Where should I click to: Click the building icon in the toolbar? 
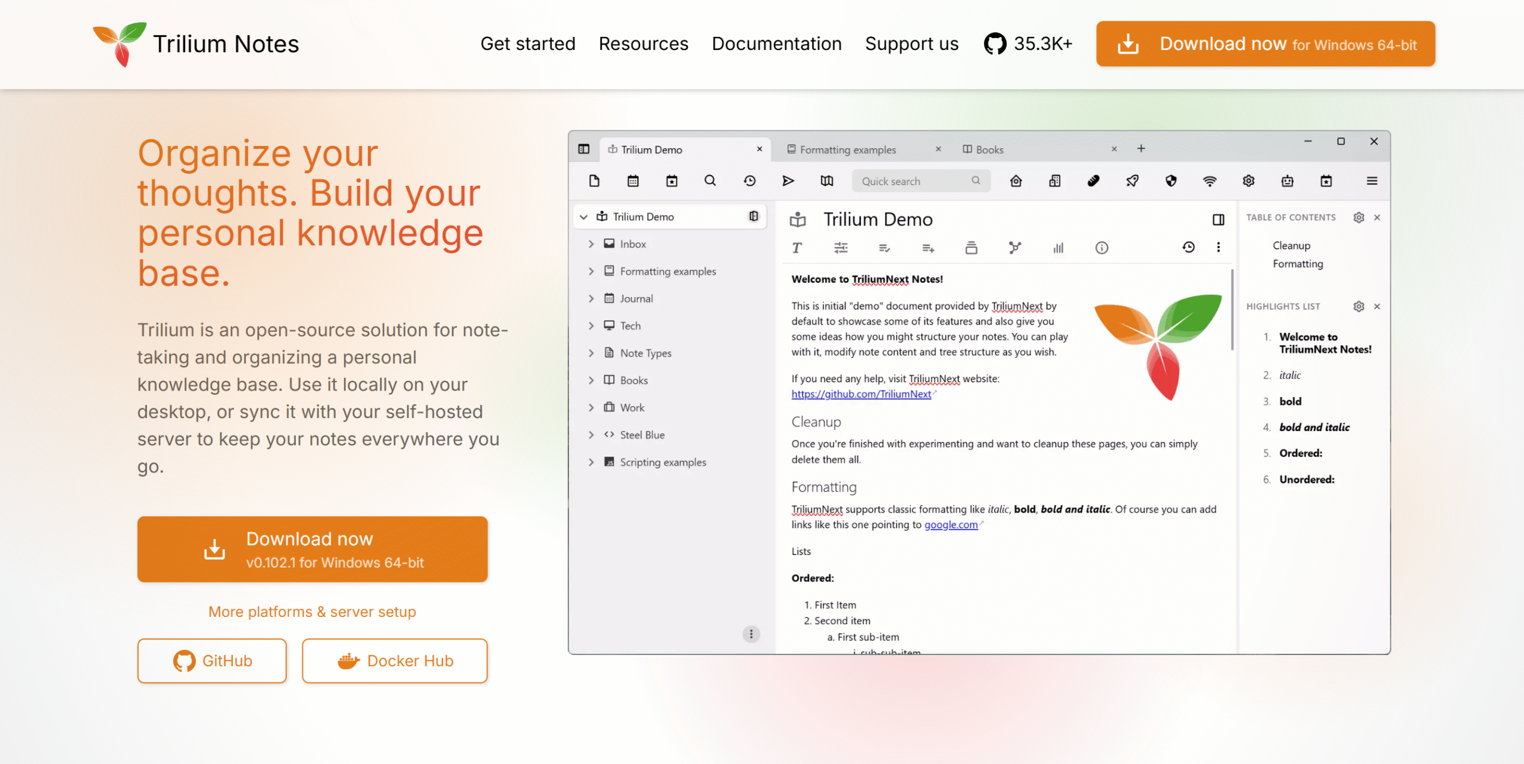click(1055, 181)
